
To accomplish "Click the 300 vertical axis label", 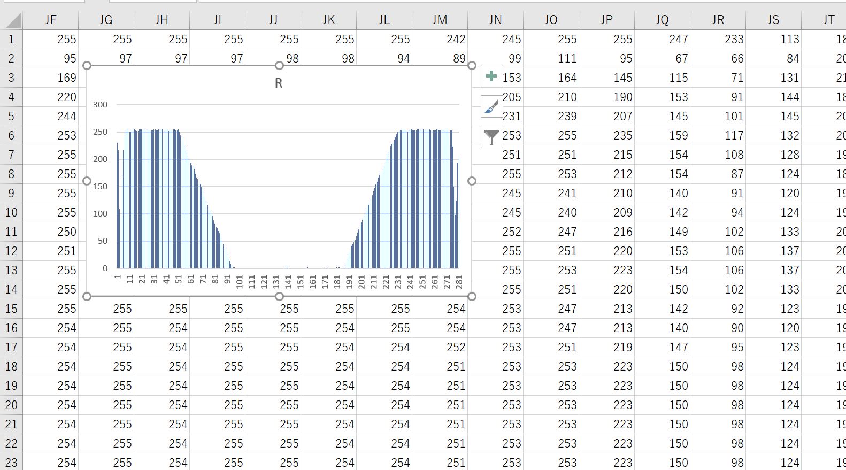I will click(x=100, y=105).
